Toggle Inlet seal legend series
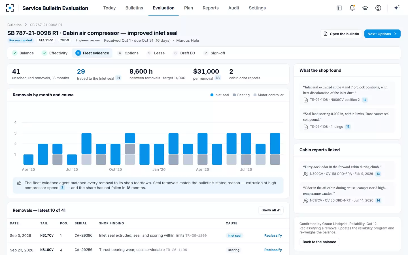The height and width of the screenshot is (255, 408). (x=220, y=95)
